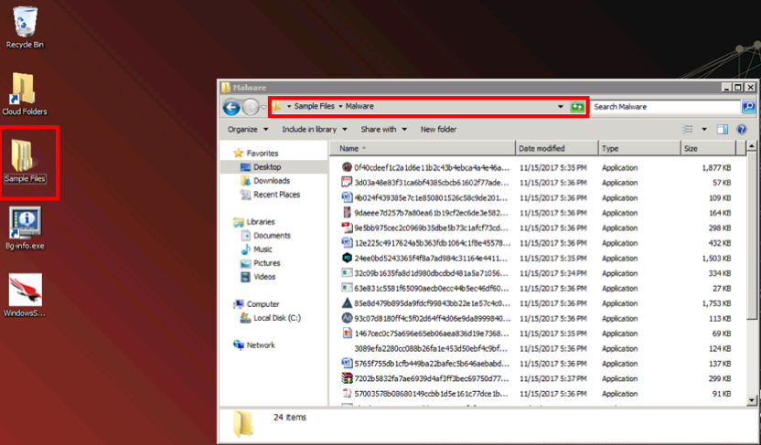
Task: Open the Share with dropdown
Action: pos(384,130)
